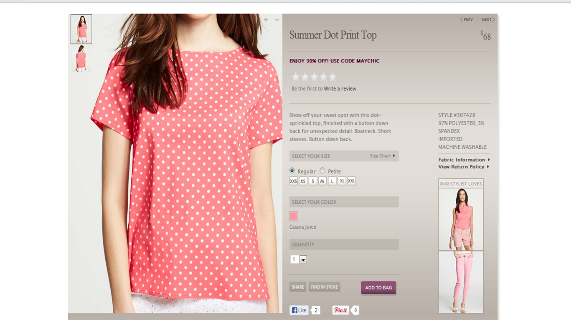Select the Regular size type radio
Screen dimensions: 571x320
[292, 170]
